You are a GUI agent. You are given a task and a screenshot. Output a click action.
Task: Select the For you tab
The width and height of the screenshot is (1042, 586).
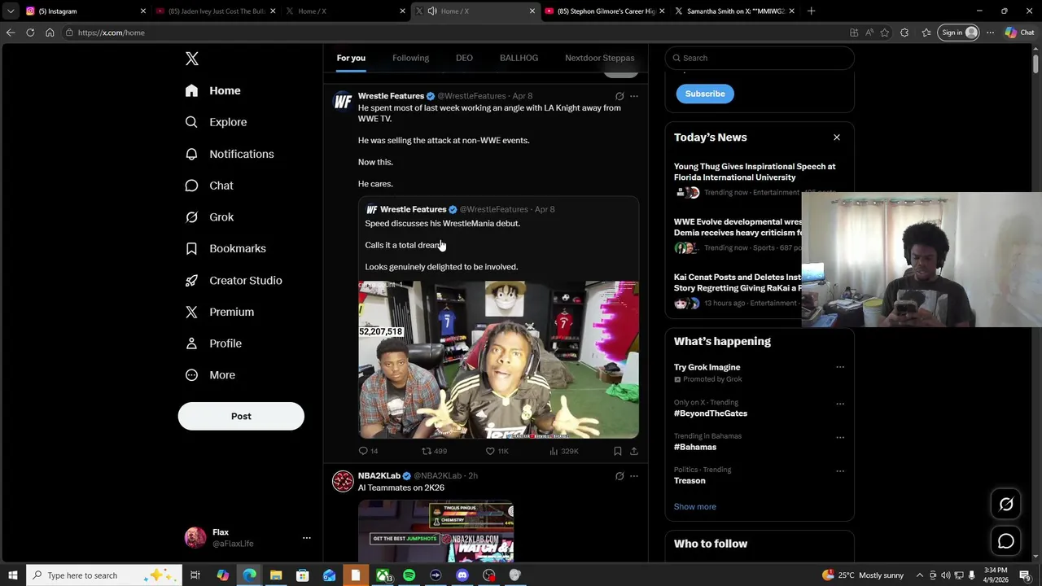click(351, 58)
